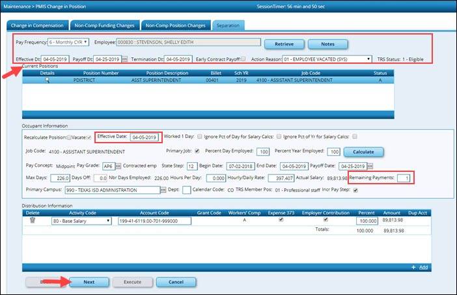Open the Primary Campus lookup ellipsis

click(161, 190)
